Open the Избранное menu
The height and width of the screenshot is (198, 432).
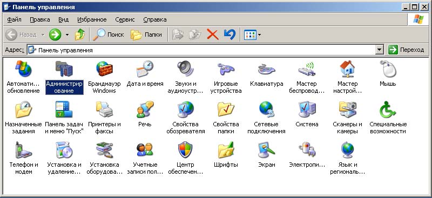pos(92,19)
